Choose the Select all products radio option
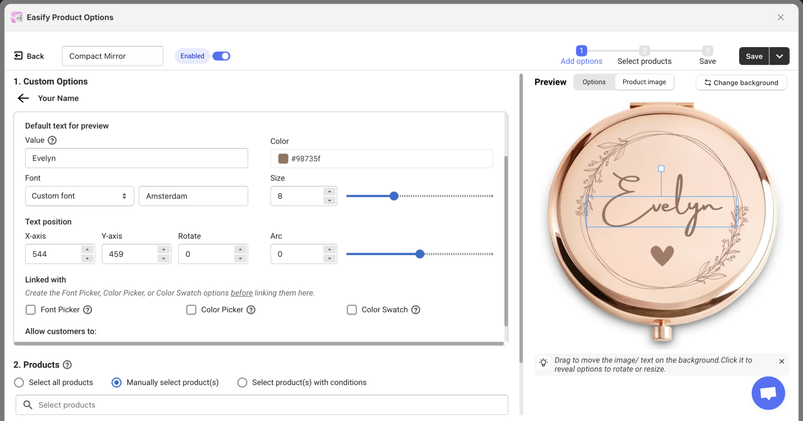This screenshot has width=803, height=421. (x=19, y=382)
